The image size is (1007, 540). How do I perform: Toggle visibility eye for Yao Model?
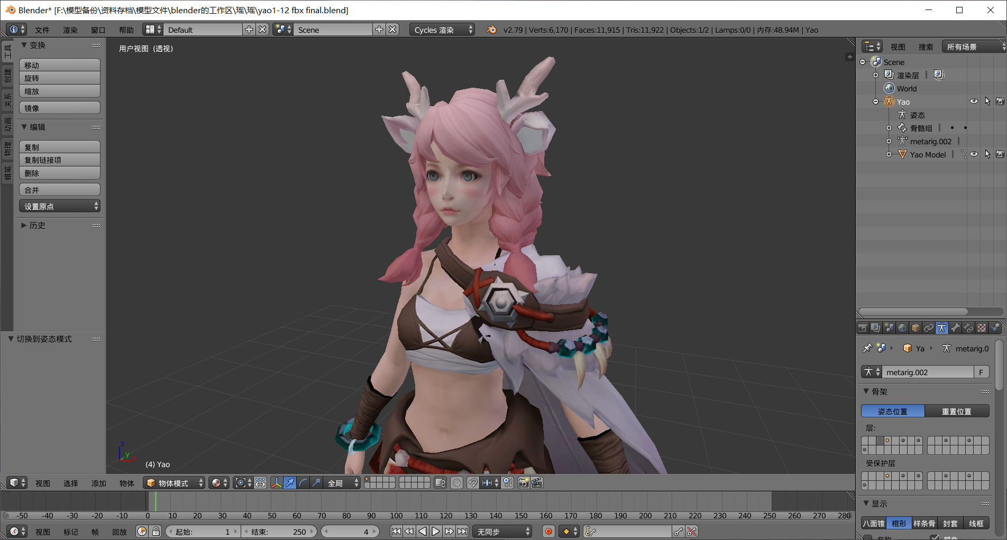974,154
